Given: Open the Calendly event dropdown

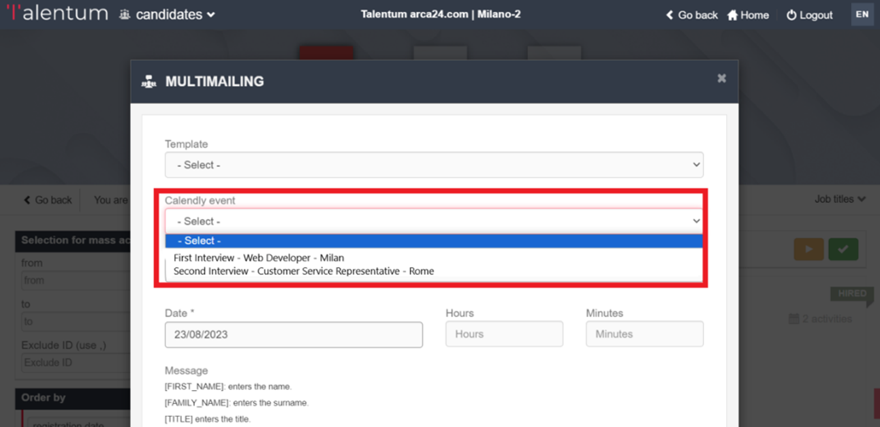Looking at the screenshot, I should tap(434, 221).
